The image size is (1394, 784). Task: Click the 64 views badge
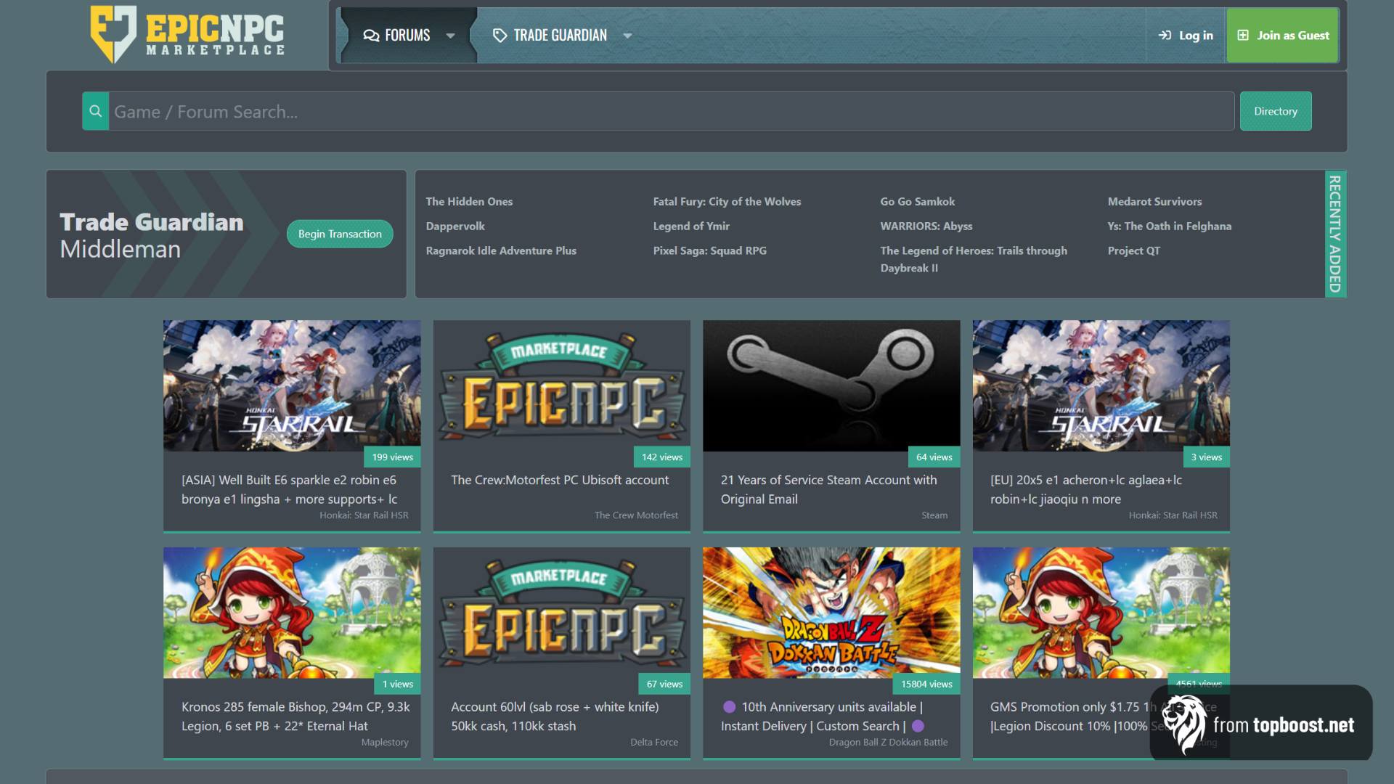point(934,457)
